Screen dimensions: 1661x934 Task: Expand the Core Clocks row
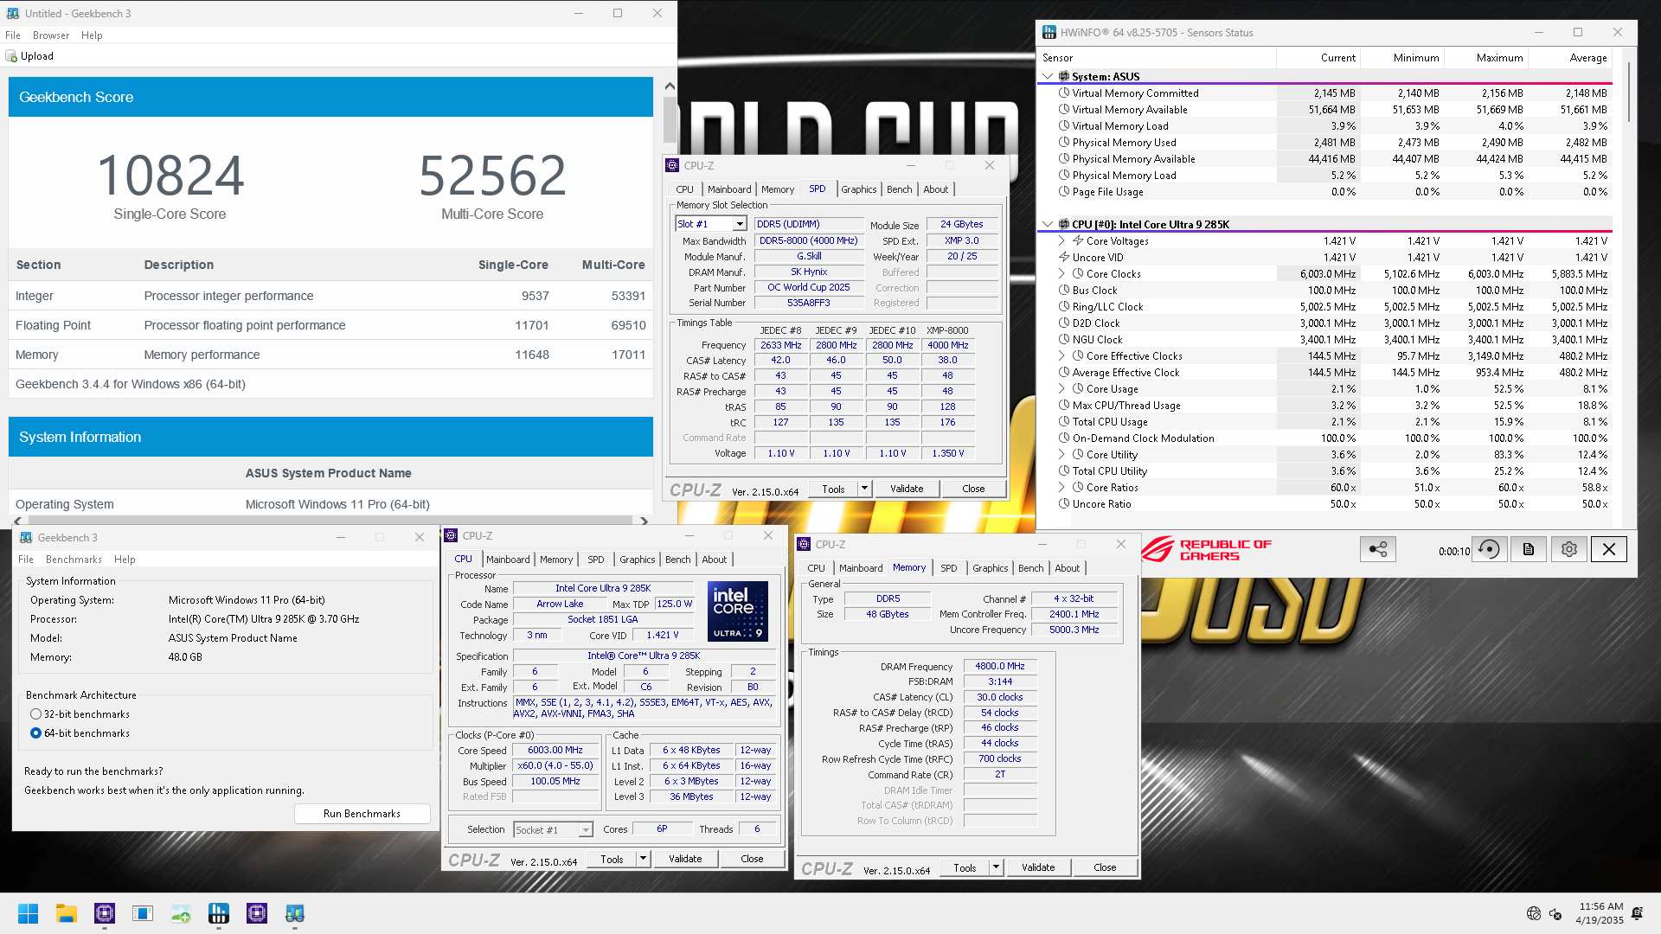1061,274
